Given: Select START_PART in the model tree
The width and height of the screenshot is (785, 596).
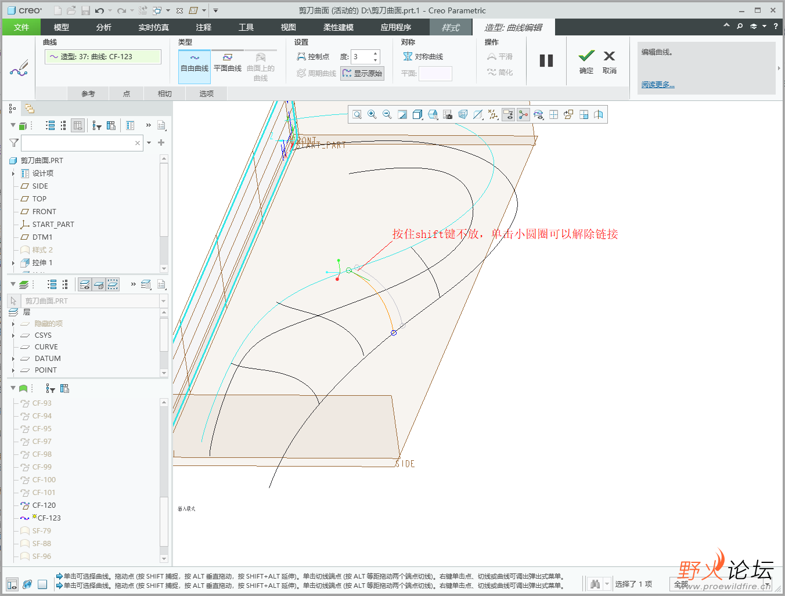Looking at the screenshot, I should coord(53,225).
